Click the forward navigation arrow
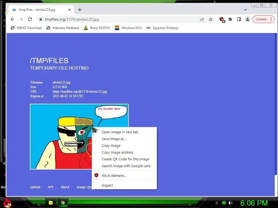Screen dimensions: 278x208 click(x=21, y=19)
